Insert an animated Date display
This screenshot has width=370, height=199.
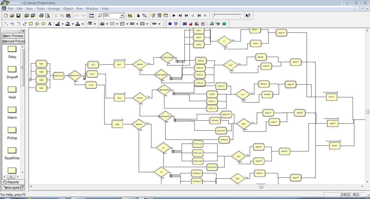click(176, 24)
